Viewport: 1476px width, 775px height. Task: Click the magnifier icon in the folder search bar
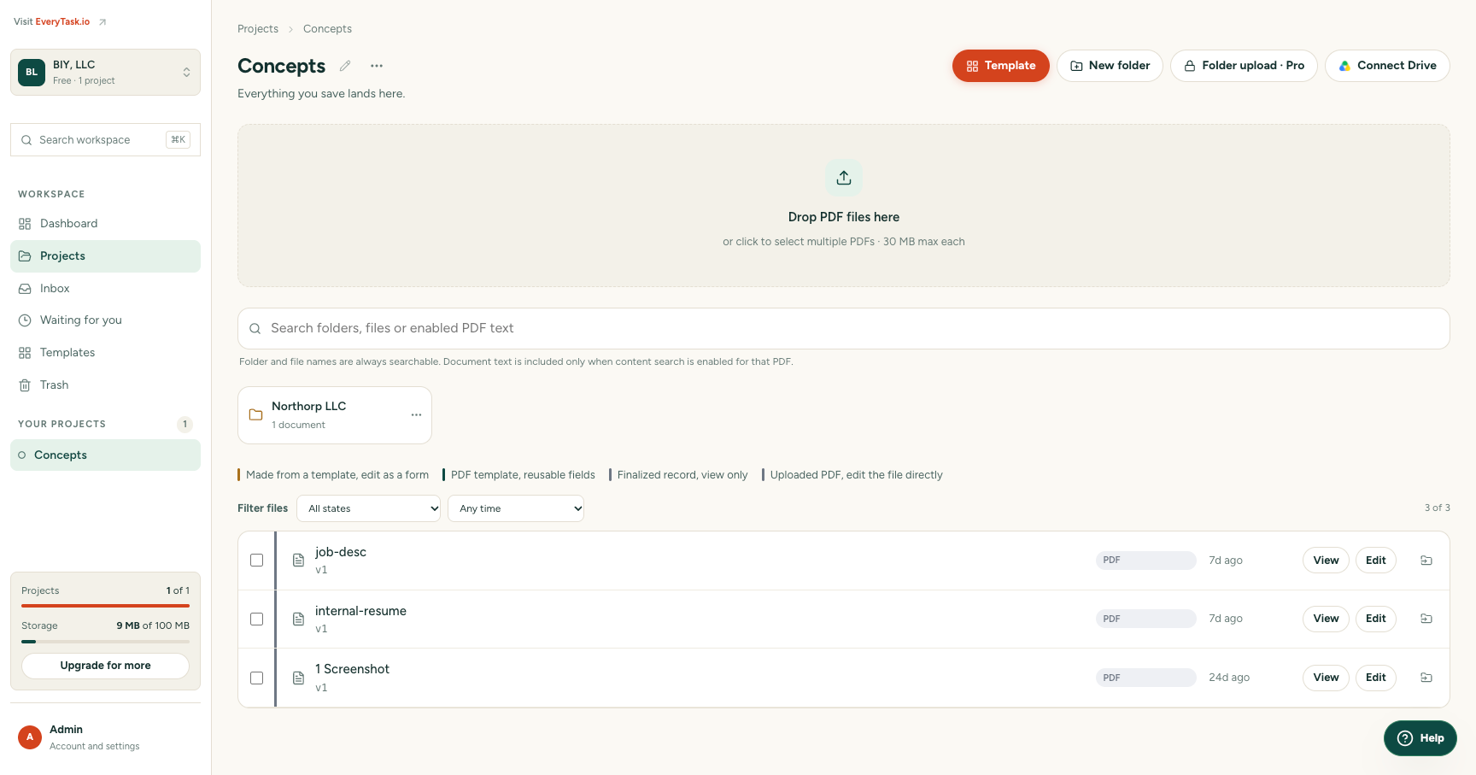point(255,328)
